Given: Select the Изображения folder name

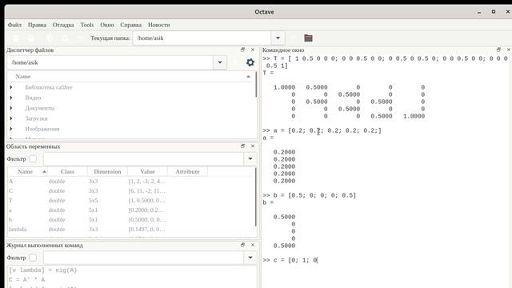Looking at the screenshot, I should (x=42, y=129).
